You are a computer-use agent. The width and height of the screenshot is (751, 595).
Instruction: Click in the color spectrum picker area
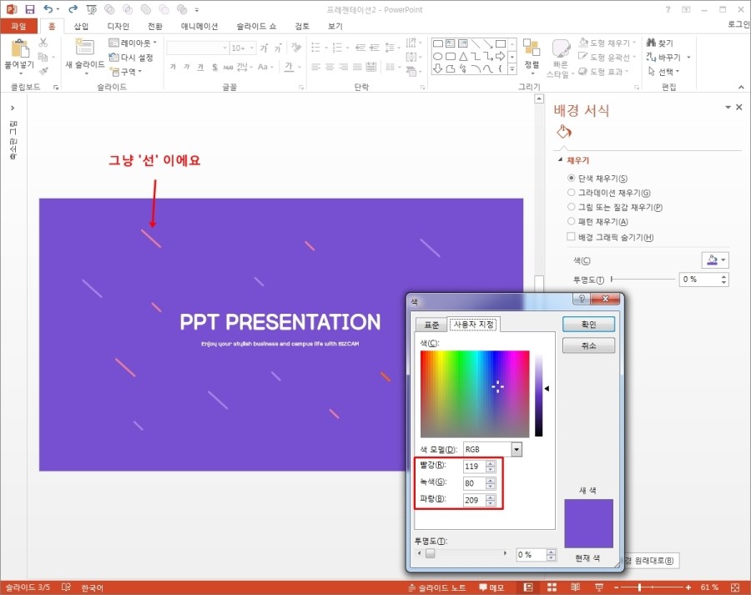(x=474, y=394)
